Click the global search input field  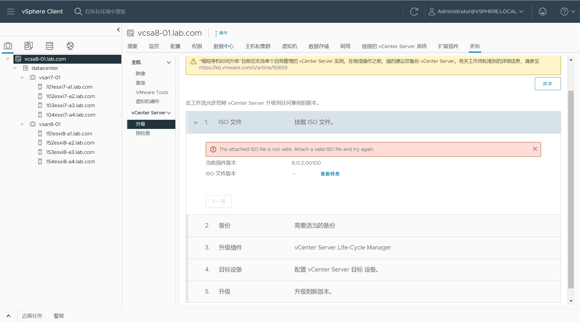pos(105,12)
